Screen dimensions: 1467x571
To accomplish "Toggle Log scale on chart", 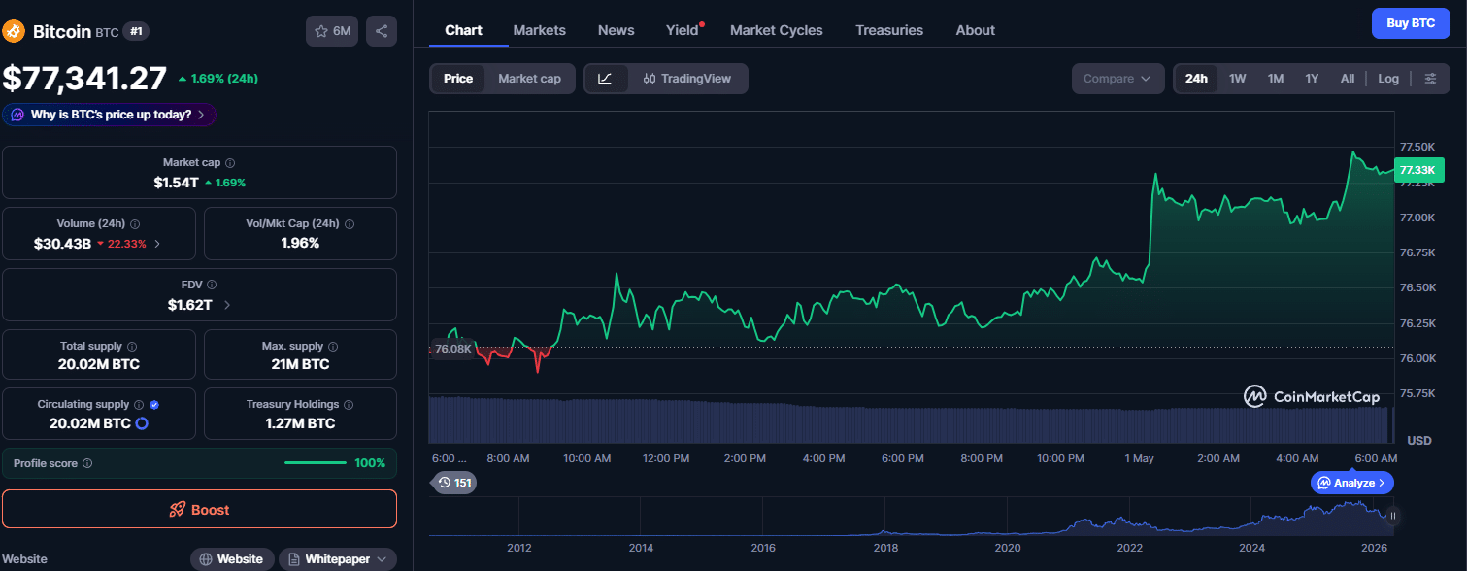I will [1388, 79].
